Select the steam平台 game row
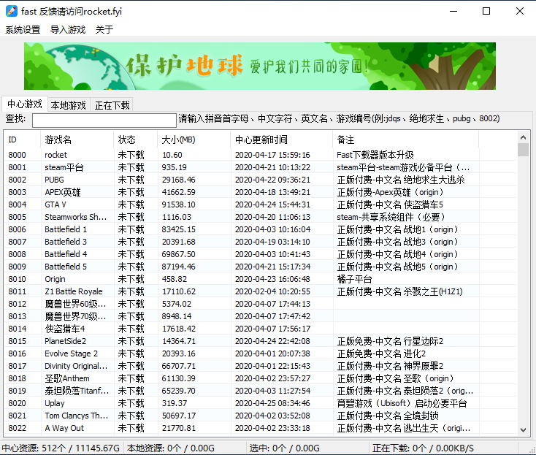Screen dimensions: 536x455 click(261, 167)
